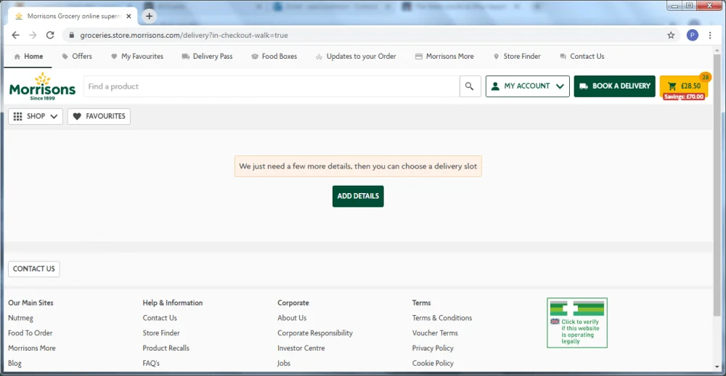Click the CONTACT US button

point(34,269)
